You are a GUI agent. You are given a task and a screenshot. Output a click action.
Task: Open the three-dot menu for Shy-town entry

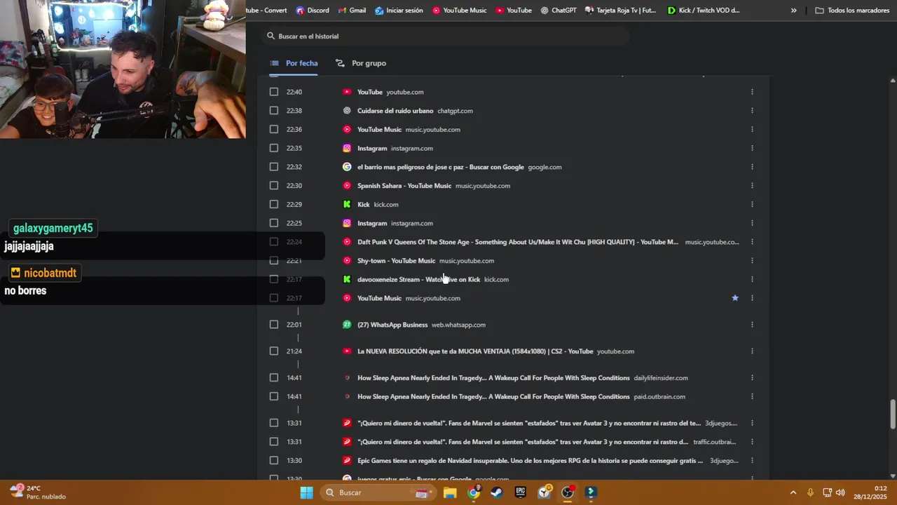pos(752,261)
